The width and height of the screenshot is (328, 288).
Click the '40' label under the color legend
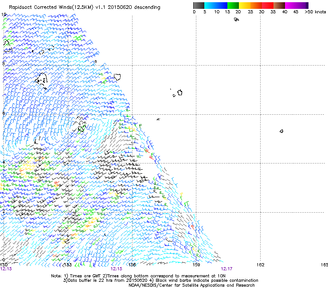(285, 12)
